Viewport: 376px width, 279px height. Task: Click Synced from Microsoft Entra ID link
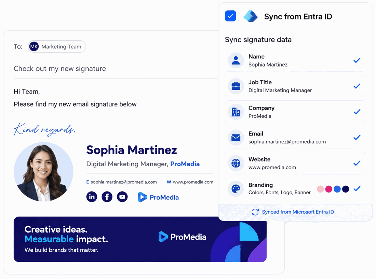click(x=298, y=212)
